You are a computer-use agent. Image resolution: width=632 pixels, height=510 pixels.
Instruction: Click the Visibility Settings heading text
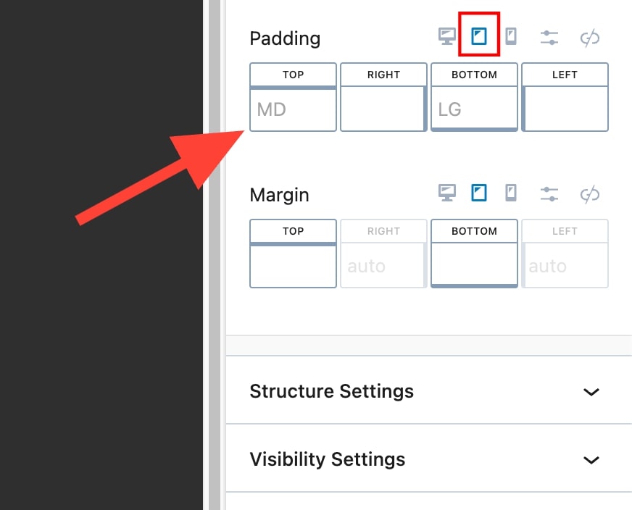327,460
